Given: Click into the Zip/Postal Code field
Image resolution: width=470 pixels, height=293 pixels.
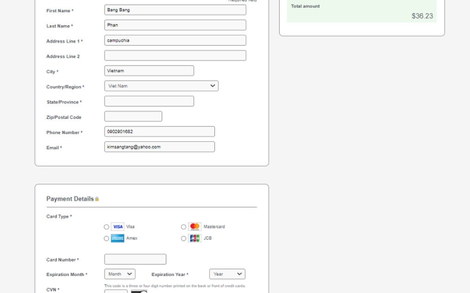Looking at the screenshot, I should click(x=133, y=117).
